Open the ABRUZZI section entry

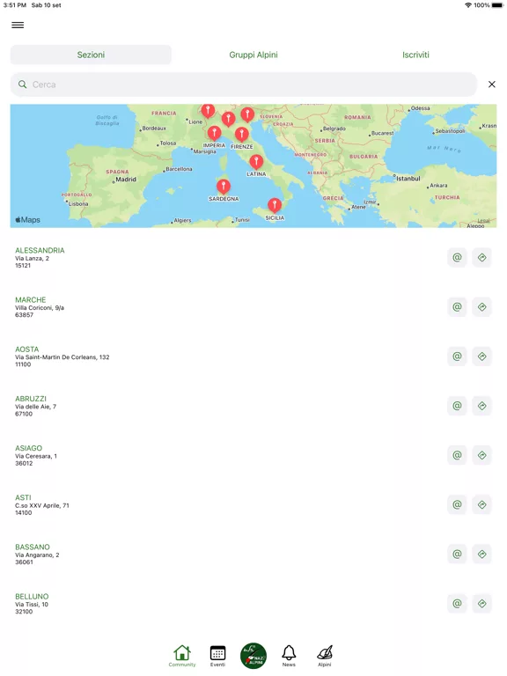[253, 406]
